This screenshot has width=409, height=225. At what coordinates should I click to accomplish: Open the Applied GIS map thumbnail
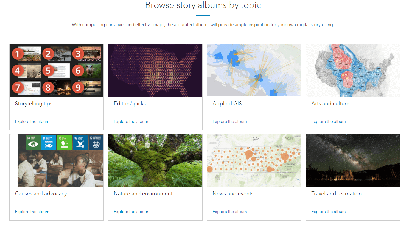(254, 71)
